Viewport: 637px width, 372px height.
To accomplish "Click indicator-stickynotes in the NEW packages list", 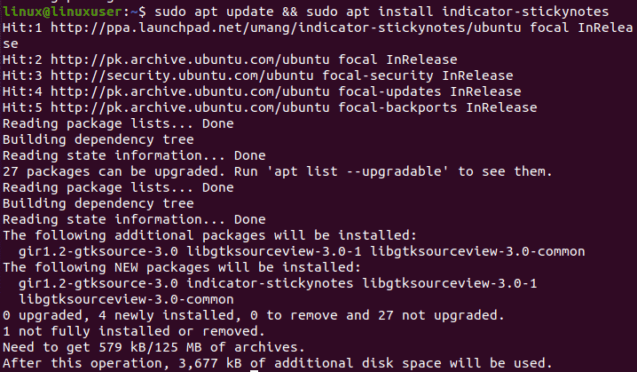I will pos(270,283).
